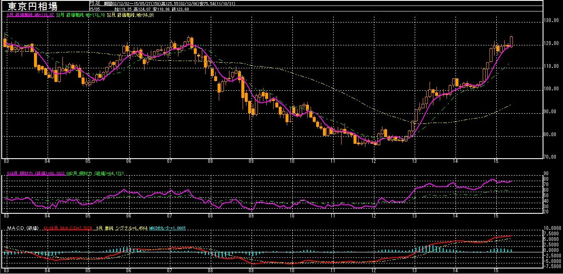This screenshot has width=563, height=274.
Task: Click the 15/05 date label in header
Action: tap(94, 8)
